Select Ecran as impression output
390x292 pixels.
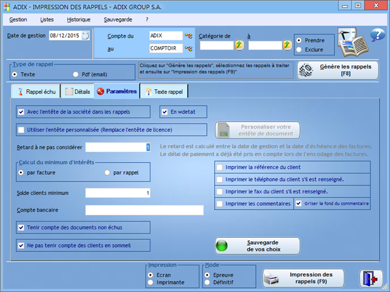pos(150,275)
